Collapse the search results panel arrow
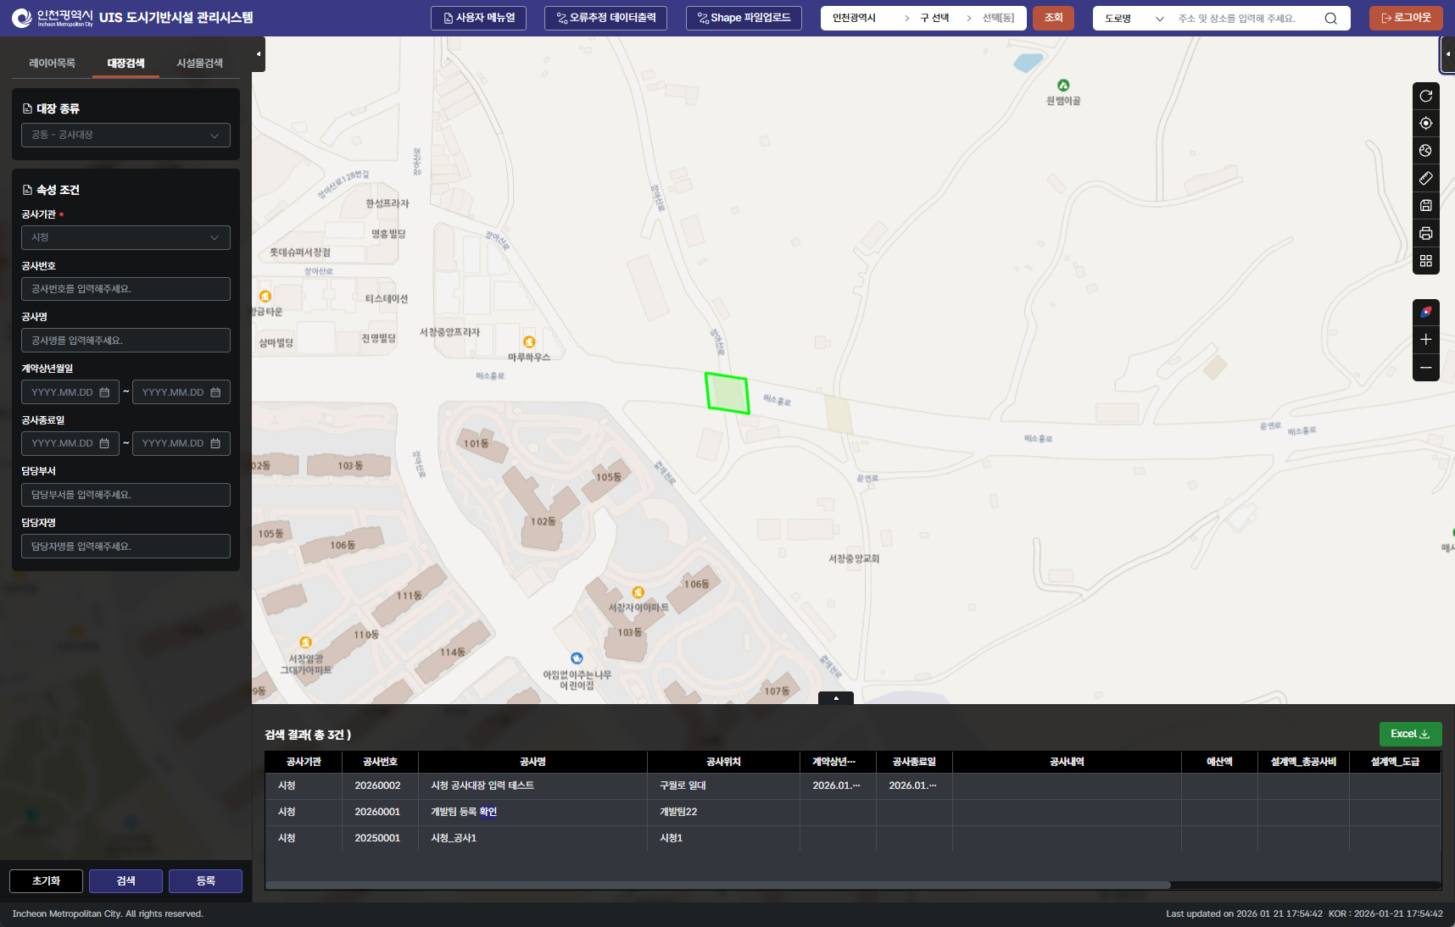The image size is (1455, 927). pyautogui.click(x=836, y=698)
